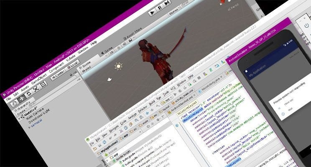Image resolution: width=311 pixels, height=167 pixels.
Task: Open the Hierarchy Create dropdown
Action: click(x=21, y=112)
